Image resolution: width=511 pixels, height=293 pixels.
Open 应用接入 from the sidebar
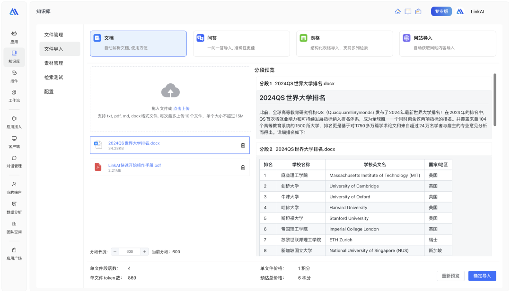coord(14,122)
